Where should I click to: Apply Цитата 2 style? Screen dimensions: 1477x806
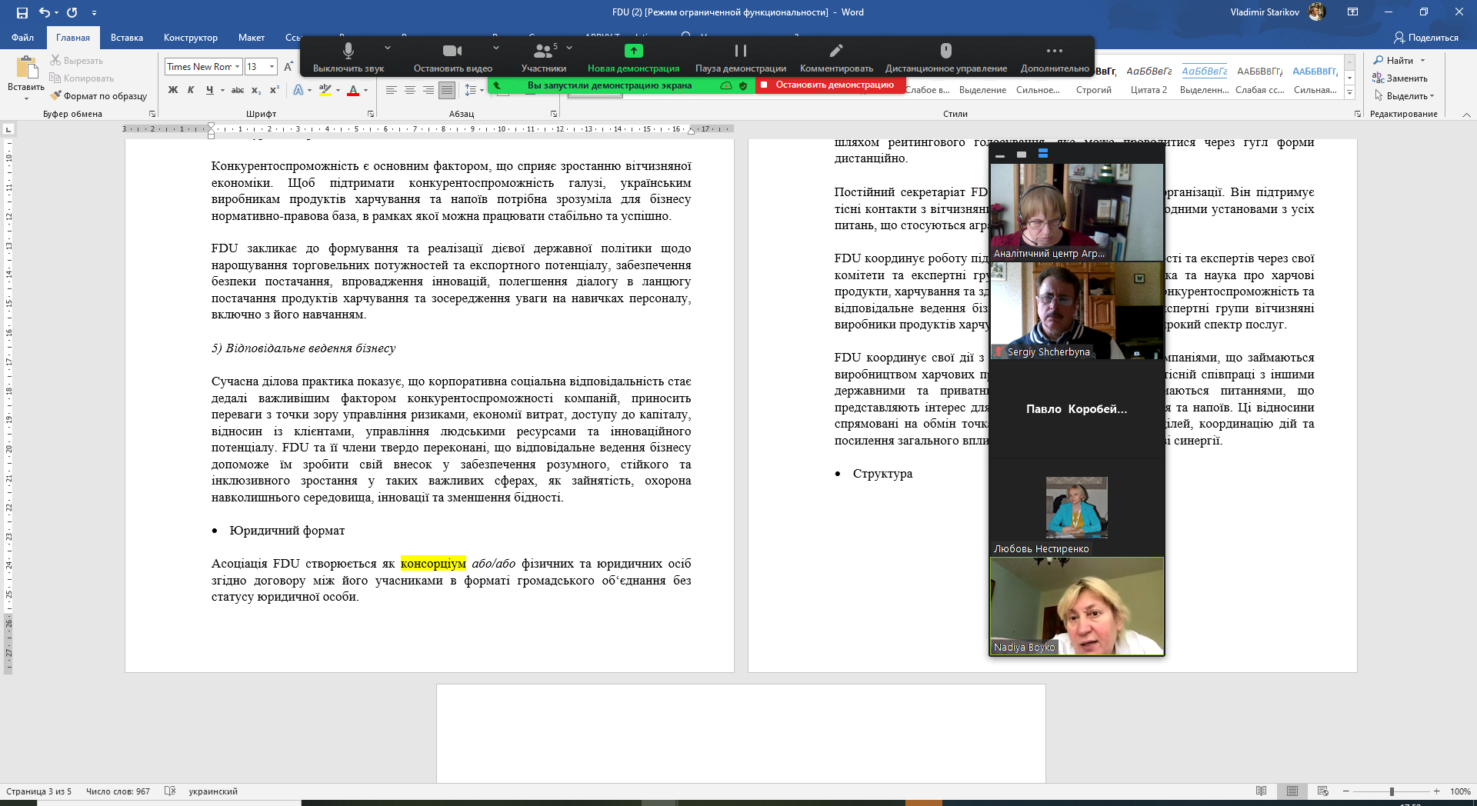click(x=1149, y=79)
